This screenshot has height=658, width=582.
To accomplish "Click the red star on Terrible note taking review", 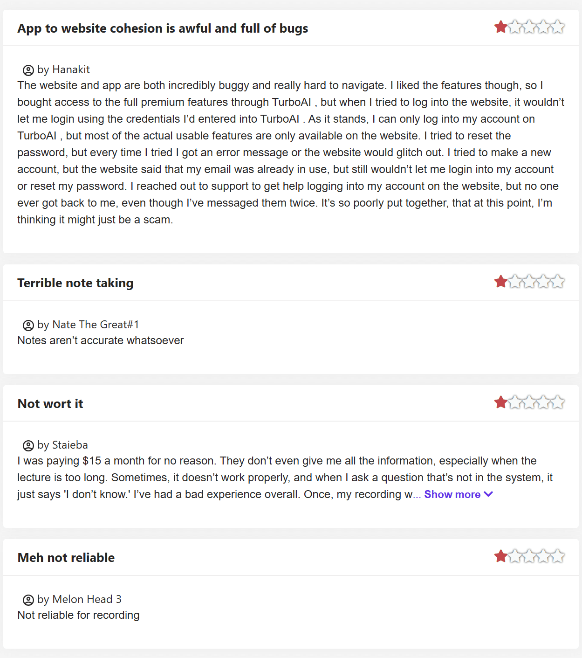I will pos(501,282).
